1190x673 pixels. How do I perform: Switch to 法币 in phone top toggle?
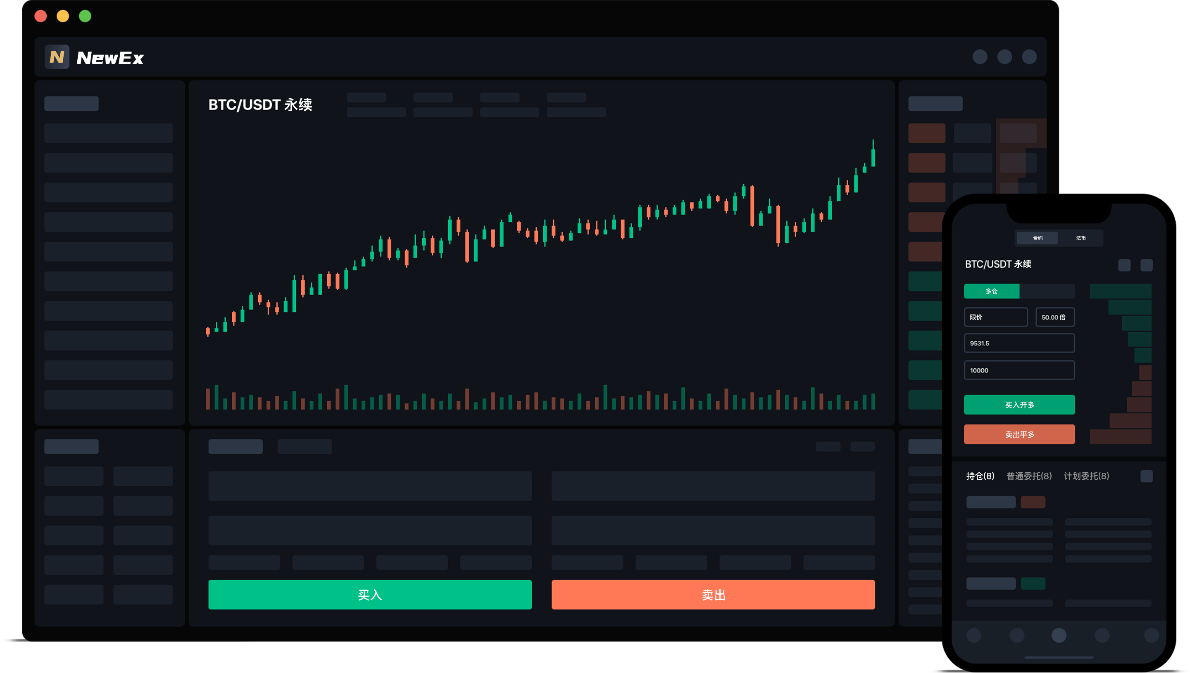pos(1081,238)
